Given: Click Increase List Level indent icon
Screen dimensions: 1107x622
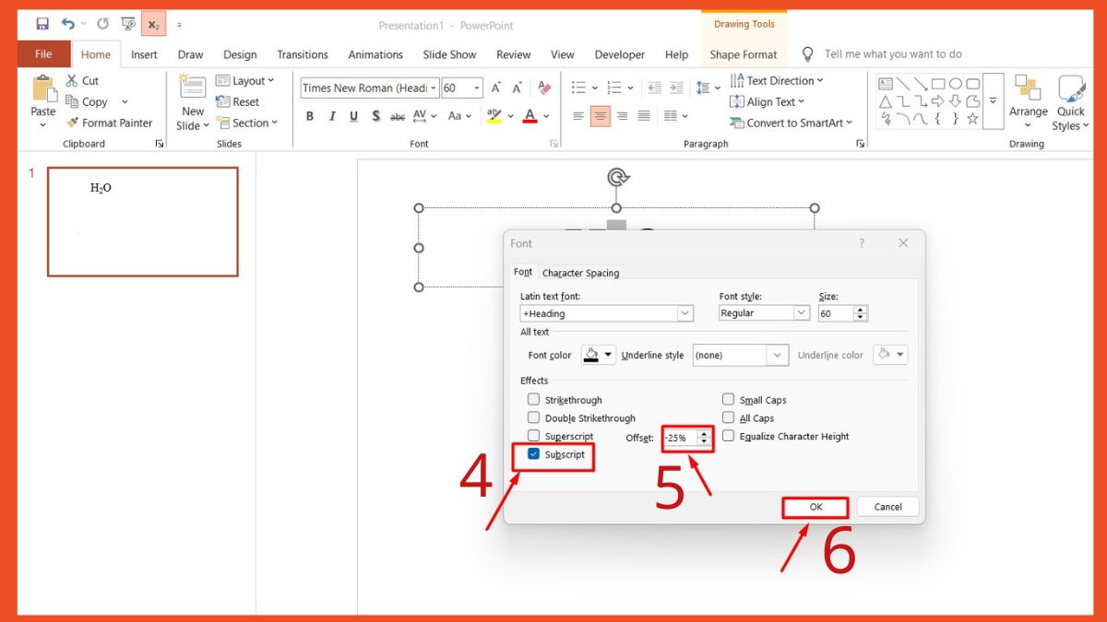Looking at the screenshot, I should coord(678,88).
